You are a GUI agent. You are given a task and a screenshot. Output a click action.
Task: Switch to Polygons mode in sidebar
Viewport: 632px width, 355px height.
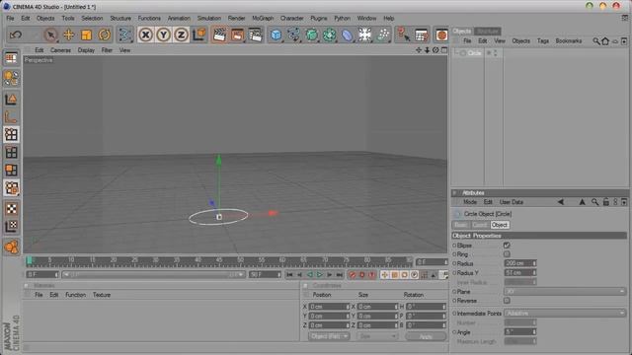coord(11,170)
